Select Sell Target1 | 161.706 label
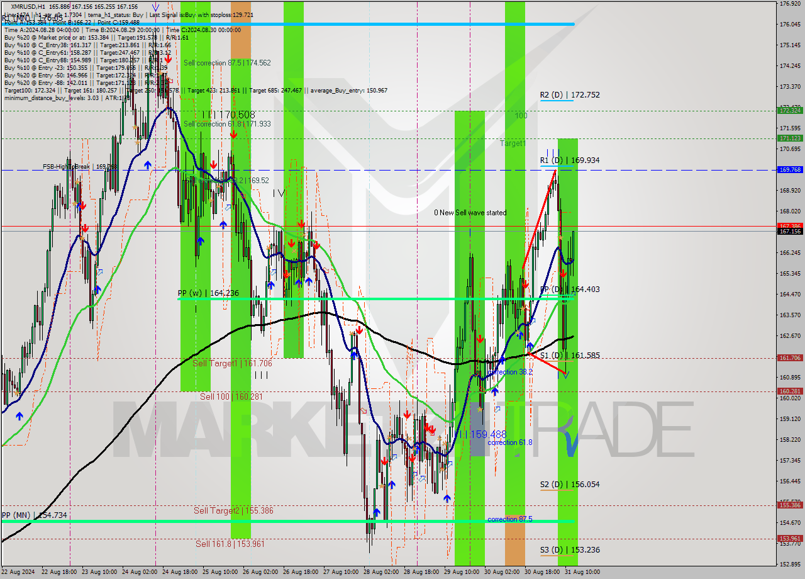Viewport: 805px width, 579px height. [x=232, y=364]
